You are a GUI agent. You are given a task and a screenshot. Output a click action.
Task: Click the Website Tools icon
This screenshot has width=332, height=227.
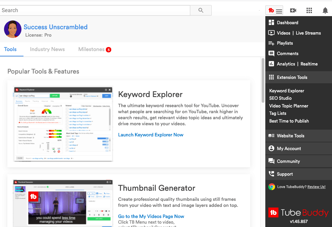click(x=271, y=136)
